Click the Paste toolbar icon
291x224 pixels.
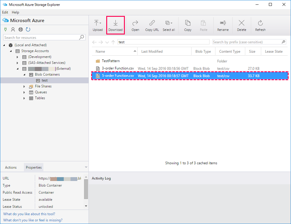pos(203,23)
